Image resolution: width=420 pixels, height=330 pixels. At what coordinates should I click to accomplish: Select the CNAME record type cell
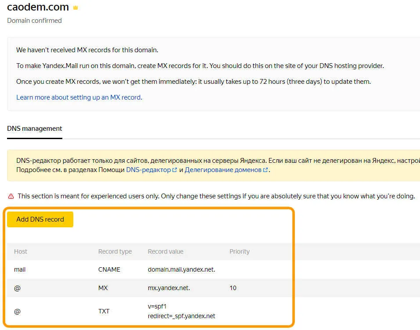coord(109,269)
